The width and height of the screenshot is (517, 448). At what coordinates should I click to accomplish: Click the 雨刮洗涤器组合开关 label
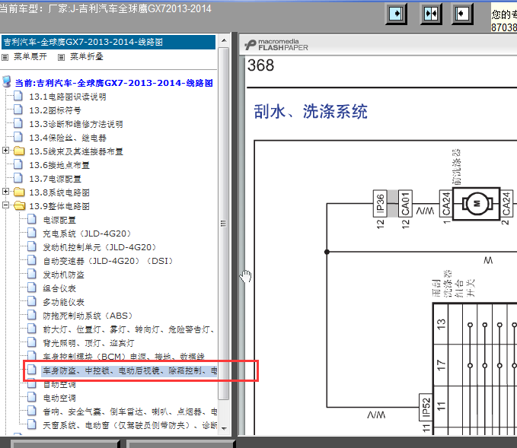tap(454, 284)
